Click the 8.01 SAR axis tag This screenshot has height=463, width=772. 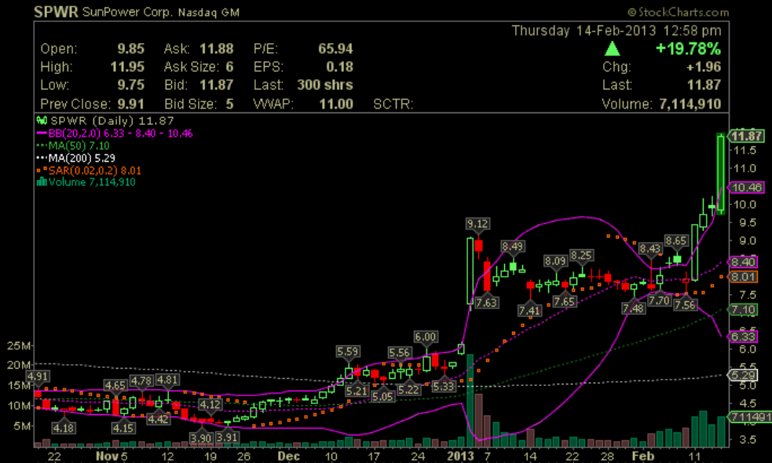tap(743, 277)
